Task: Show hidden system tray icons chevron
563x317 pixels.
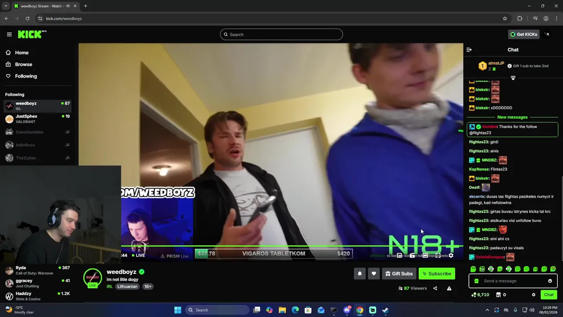Action: [486, 310]
